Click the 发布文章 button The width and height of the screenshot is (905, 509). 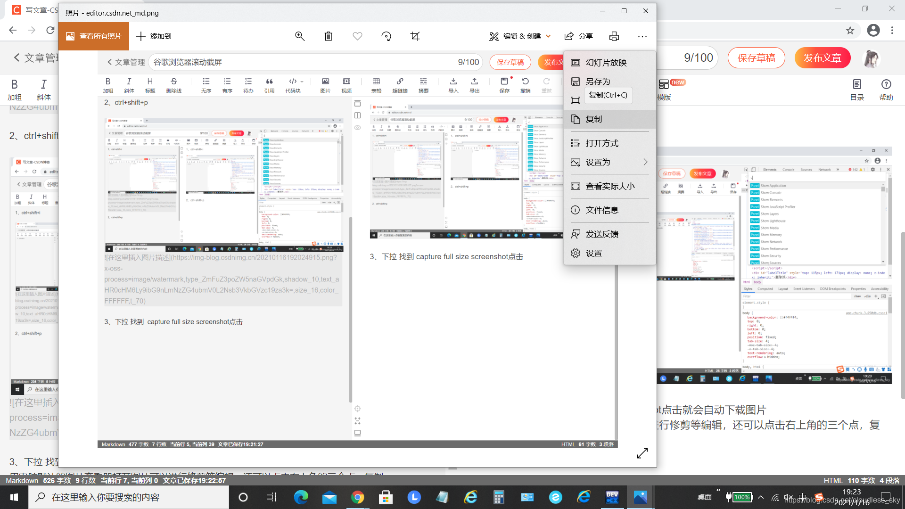[822, 58]
